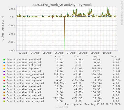
Task: Click the orange Import updates filtered swatch
Action: [x=4, y=66]
